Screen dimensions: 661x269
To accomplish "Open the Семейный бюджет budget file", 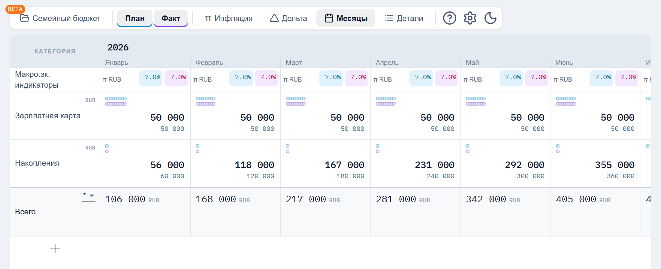I will pyautogui.click(x=60, y=18).
